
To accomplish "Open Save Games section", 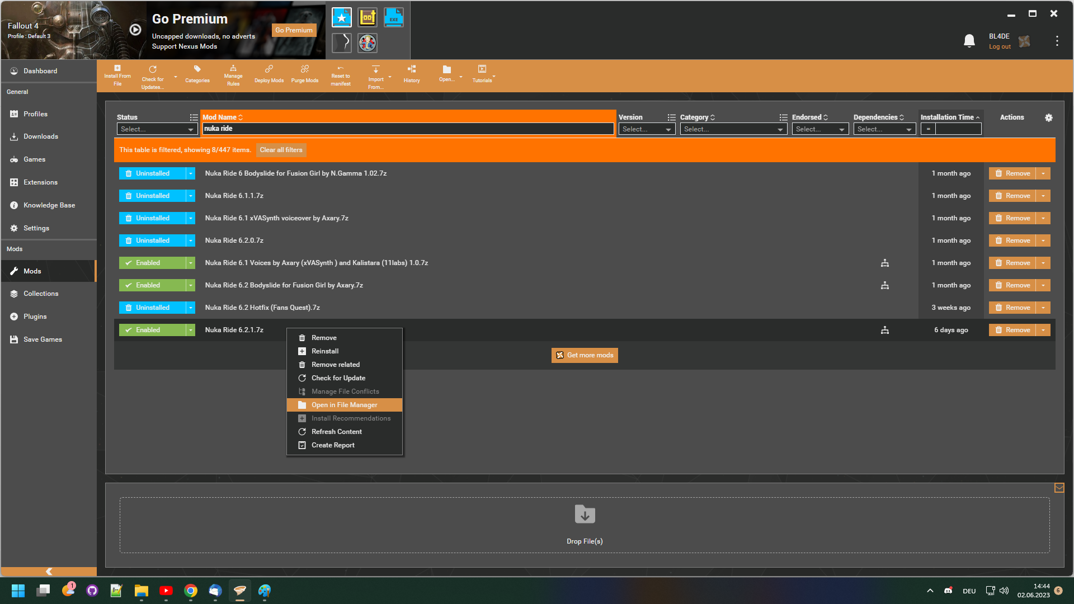I will tap(49, 339).
